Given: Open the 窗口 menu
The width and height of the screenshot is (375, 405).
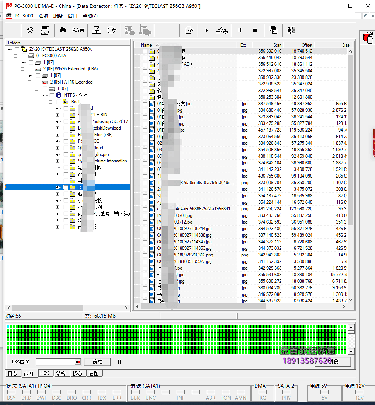Looking at the screenshot, I should point(73,16).
